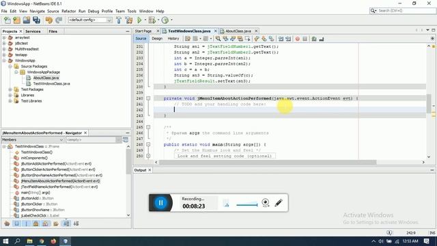The height and width of the screenshot is (246, 437).
Task: Run the project with the green play icon
Action: 139,20
